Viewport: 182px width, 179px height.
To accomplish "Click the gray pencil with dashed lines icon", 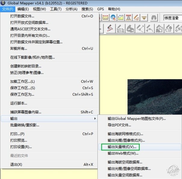I will [x=120, y=29].
